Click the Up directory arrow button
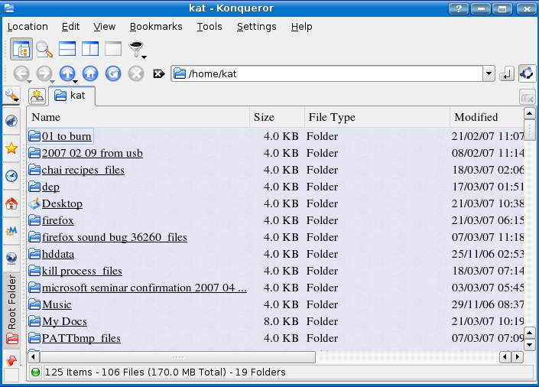 (x=67, y=73)
